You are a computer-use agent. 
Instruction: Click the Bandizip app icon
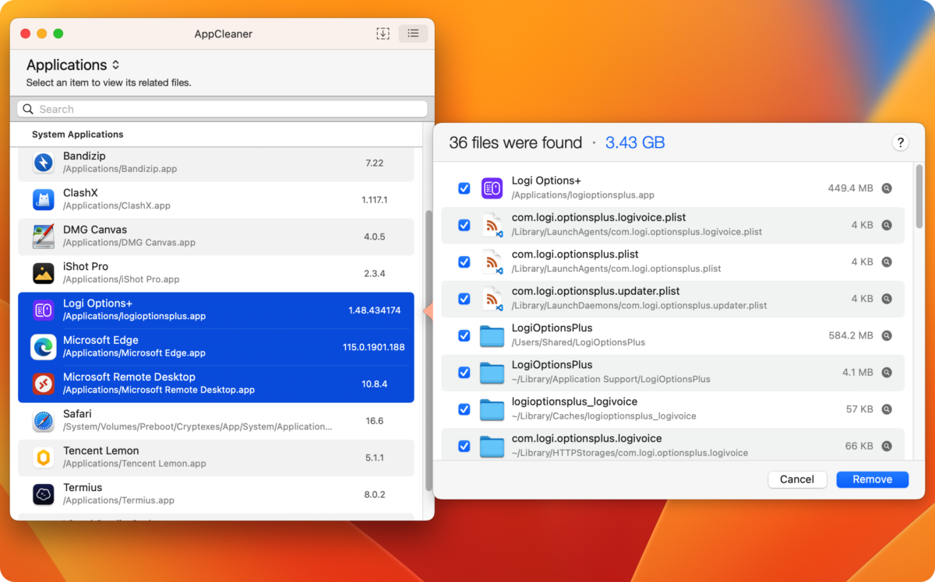[x=44, y=163]
